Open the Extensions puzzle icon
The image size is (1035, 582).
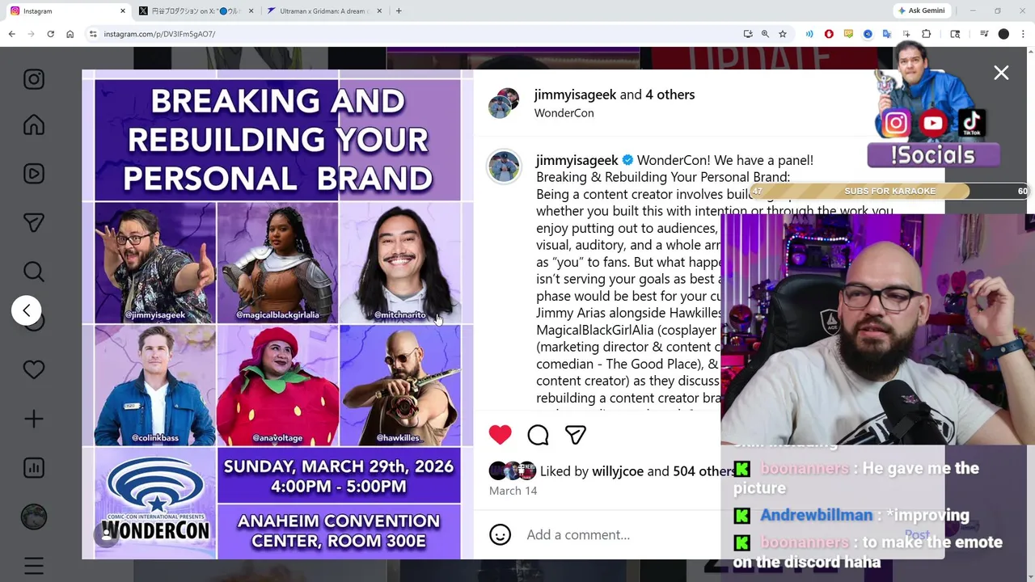927,34
